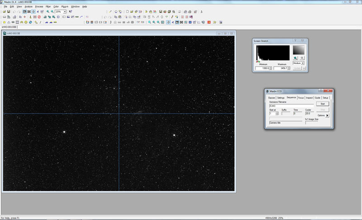Screen dimensions: 362x220
Task: Click the Autosave Filename text field
Action: [291, 106]
